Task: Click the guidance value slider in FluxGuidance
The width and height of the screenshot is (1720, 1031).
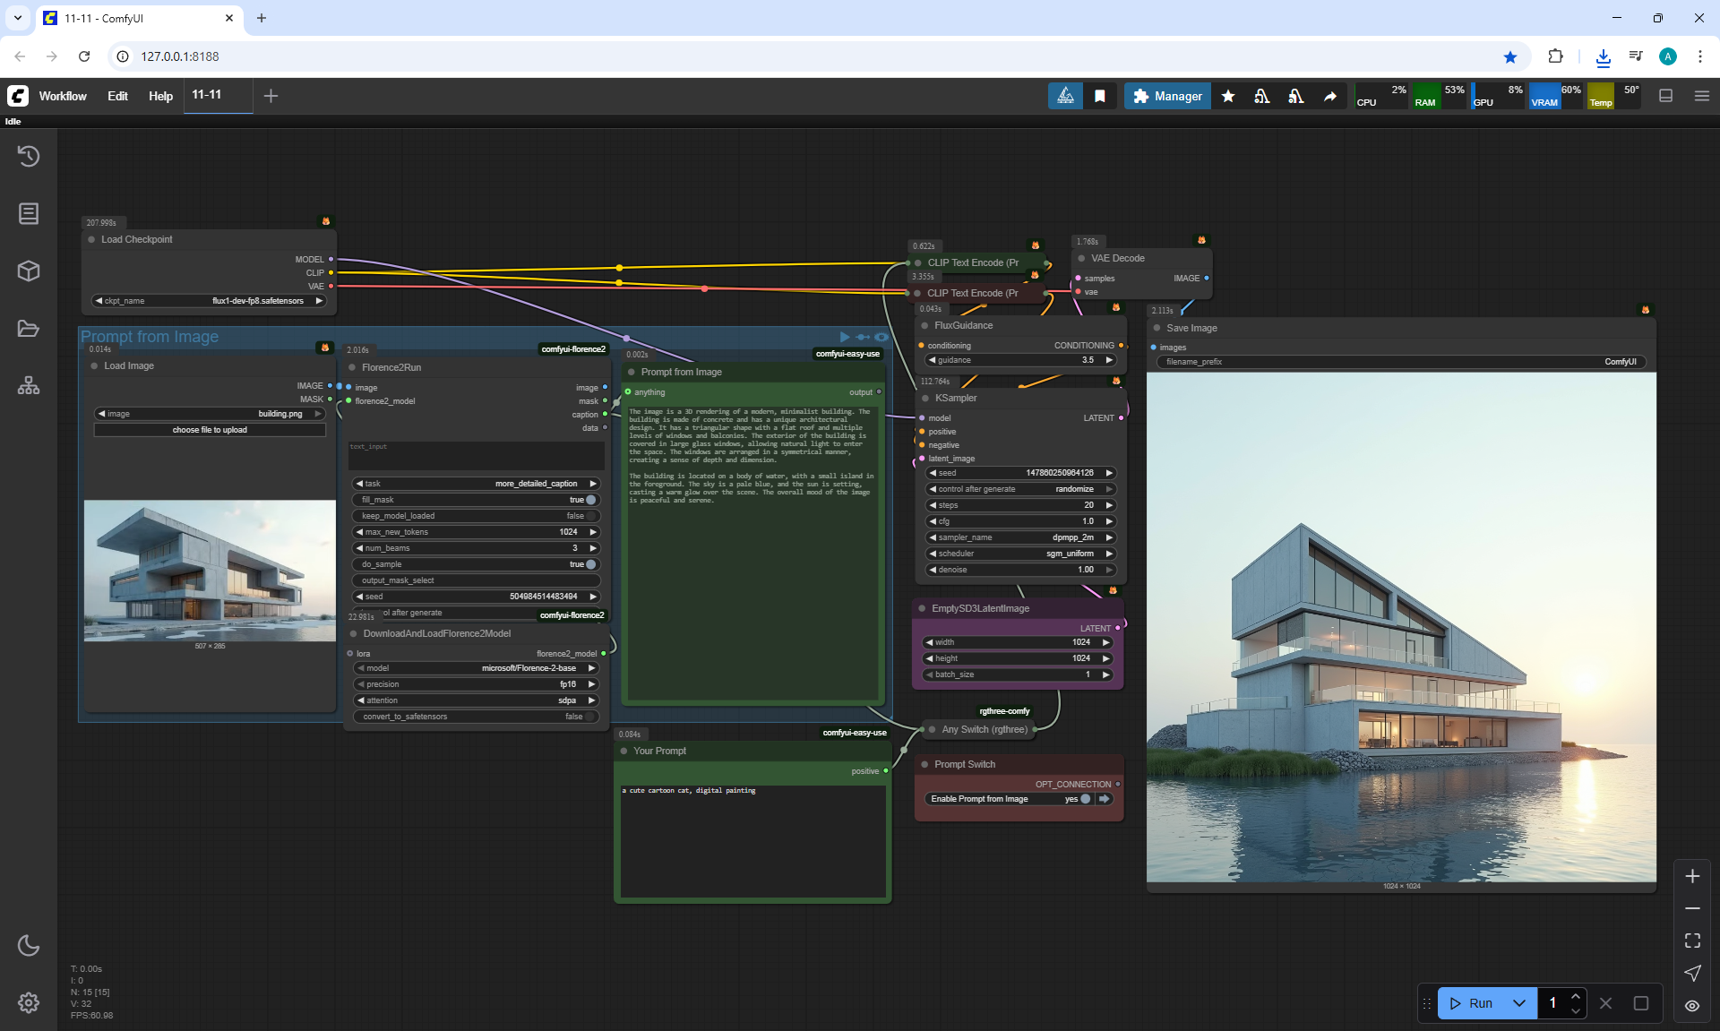Action: pos(1020,360)
